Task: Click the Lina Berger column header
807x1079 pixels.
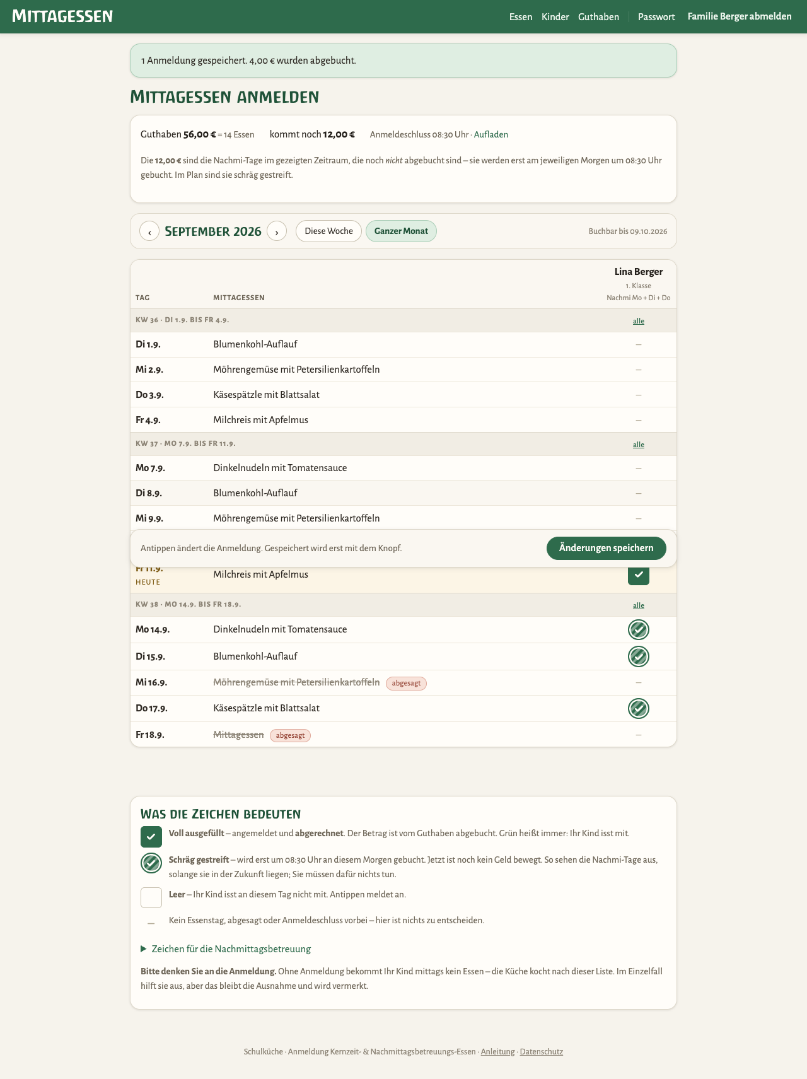Action: coord(639,272)
